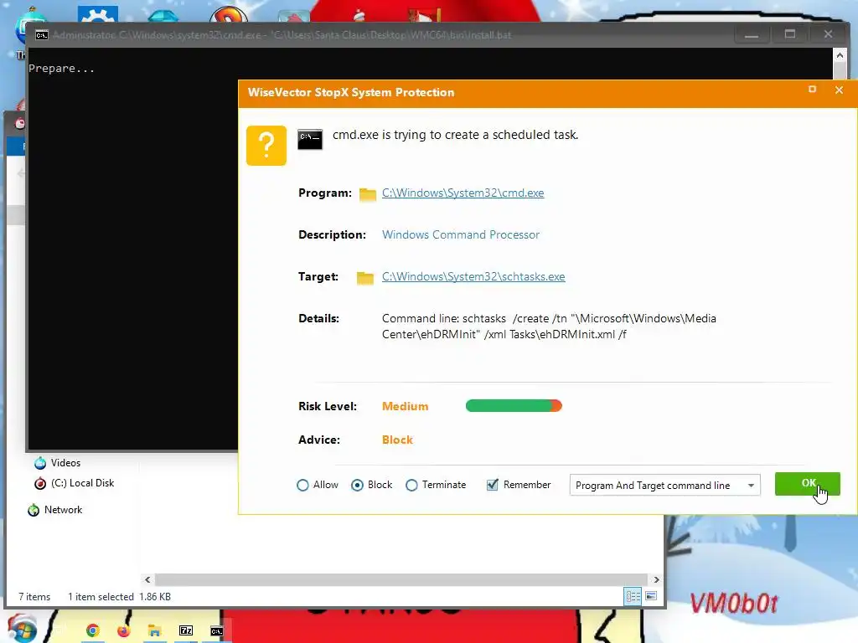The height and width of the screenshot is (643, 858).
Task: Click the restore icon in StopX title bar
Action: pyautogui.click(x=812, y=89)
